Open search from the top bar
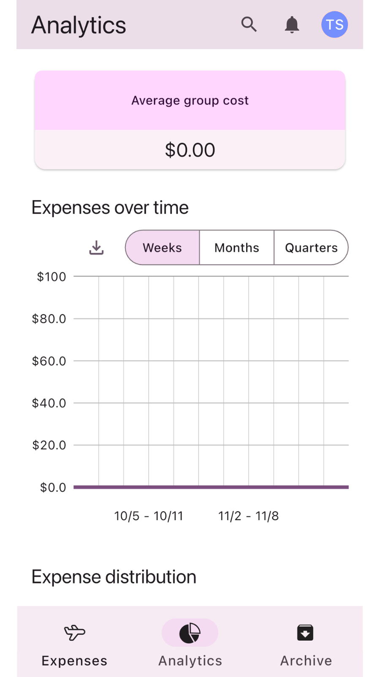This screenshot has width=380, height=677. [249, 25]
